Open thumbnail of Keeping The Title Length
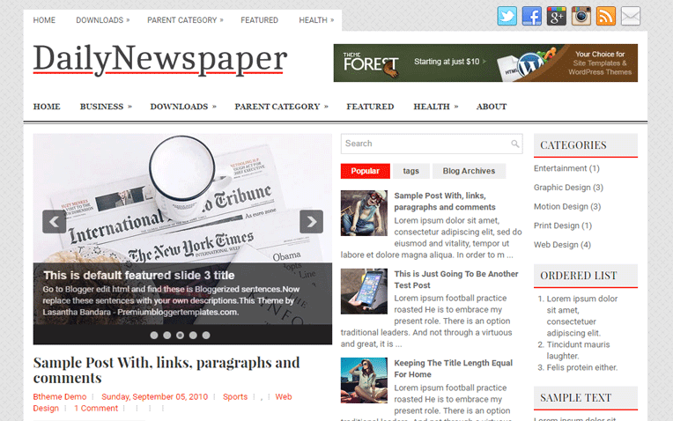 [x=364, y=380]
